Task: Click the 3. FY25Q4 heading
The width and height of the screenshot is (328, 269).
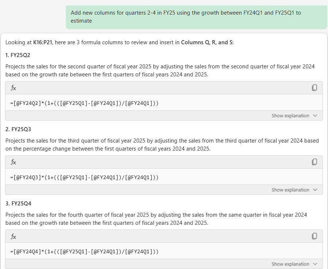Action: point(18,204)
